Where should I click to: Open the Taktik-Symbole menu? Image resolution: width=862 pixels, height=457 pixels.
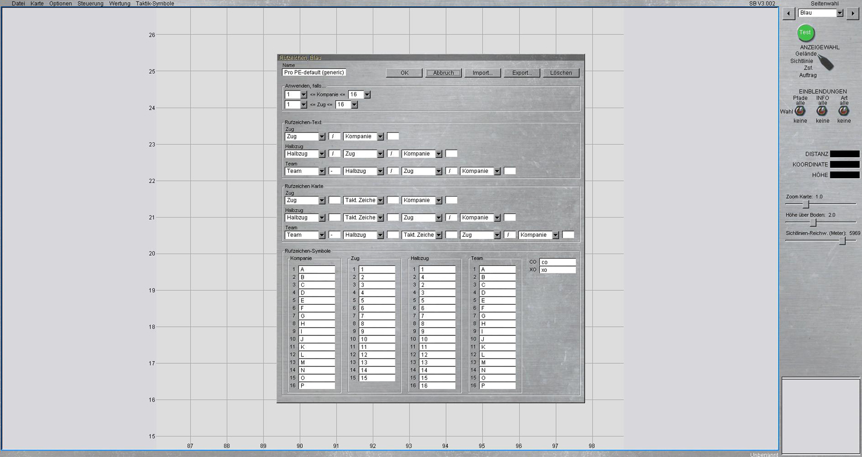[155, 4]
